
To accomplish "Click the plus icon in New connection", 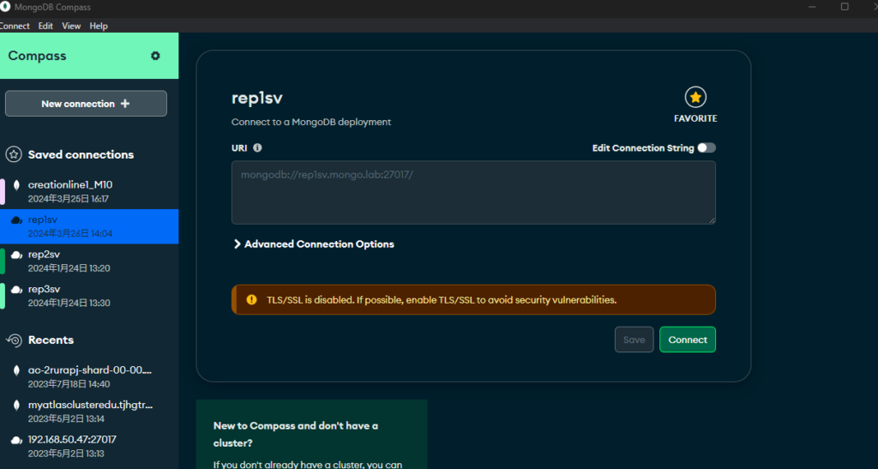I will [x=125, y=104].
